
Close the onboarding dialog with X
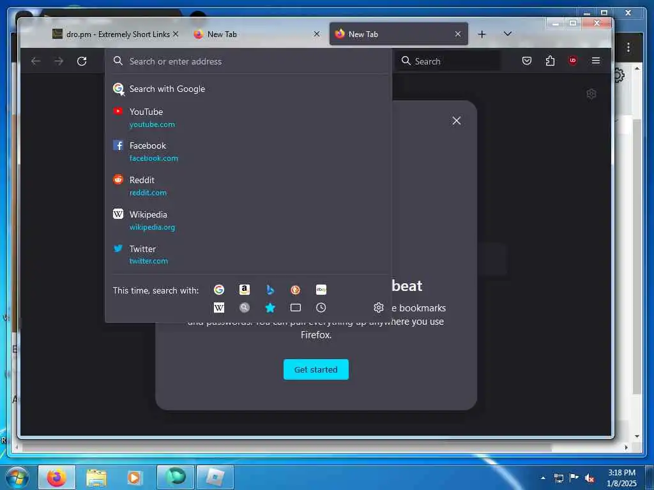tap(456, 121)
